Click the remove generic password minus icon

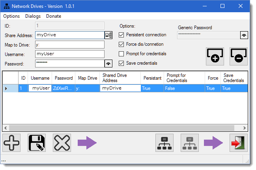point(239,57)
